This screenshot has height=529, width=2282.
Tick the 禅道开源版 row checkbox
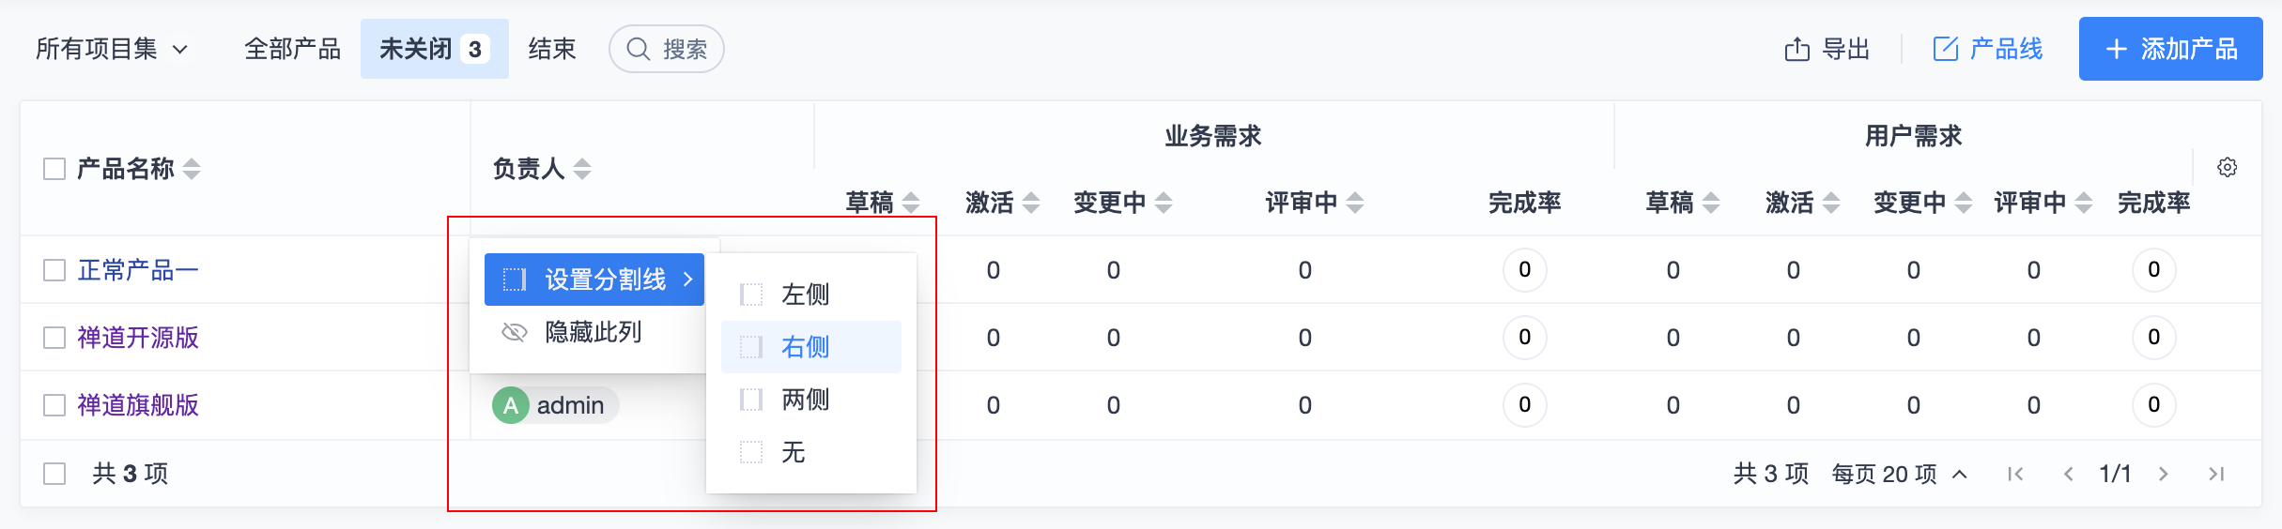click(54, 338)
